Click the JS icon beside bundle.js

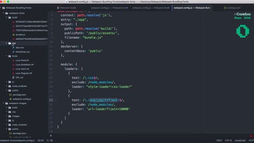[13, 35]
